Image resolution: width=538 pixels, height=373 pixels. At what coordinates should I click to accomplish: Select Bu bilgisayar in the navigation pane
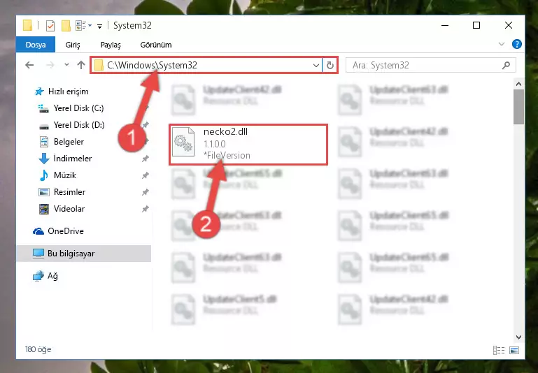[83, 254]
